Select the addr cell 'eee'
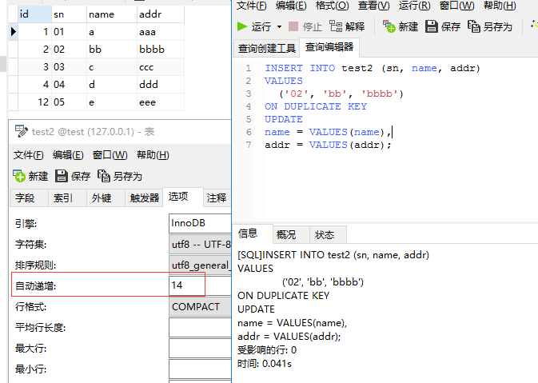The image size is (538, 383). coord(161,102)
